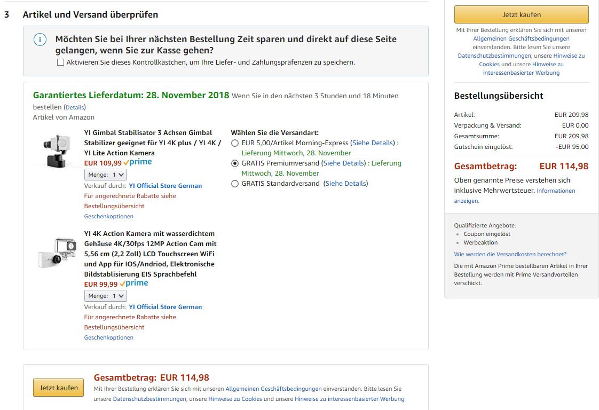Click the Prime logo next to EUR 99,99
This screenshot has width=599, height=410.
[134, 283]
